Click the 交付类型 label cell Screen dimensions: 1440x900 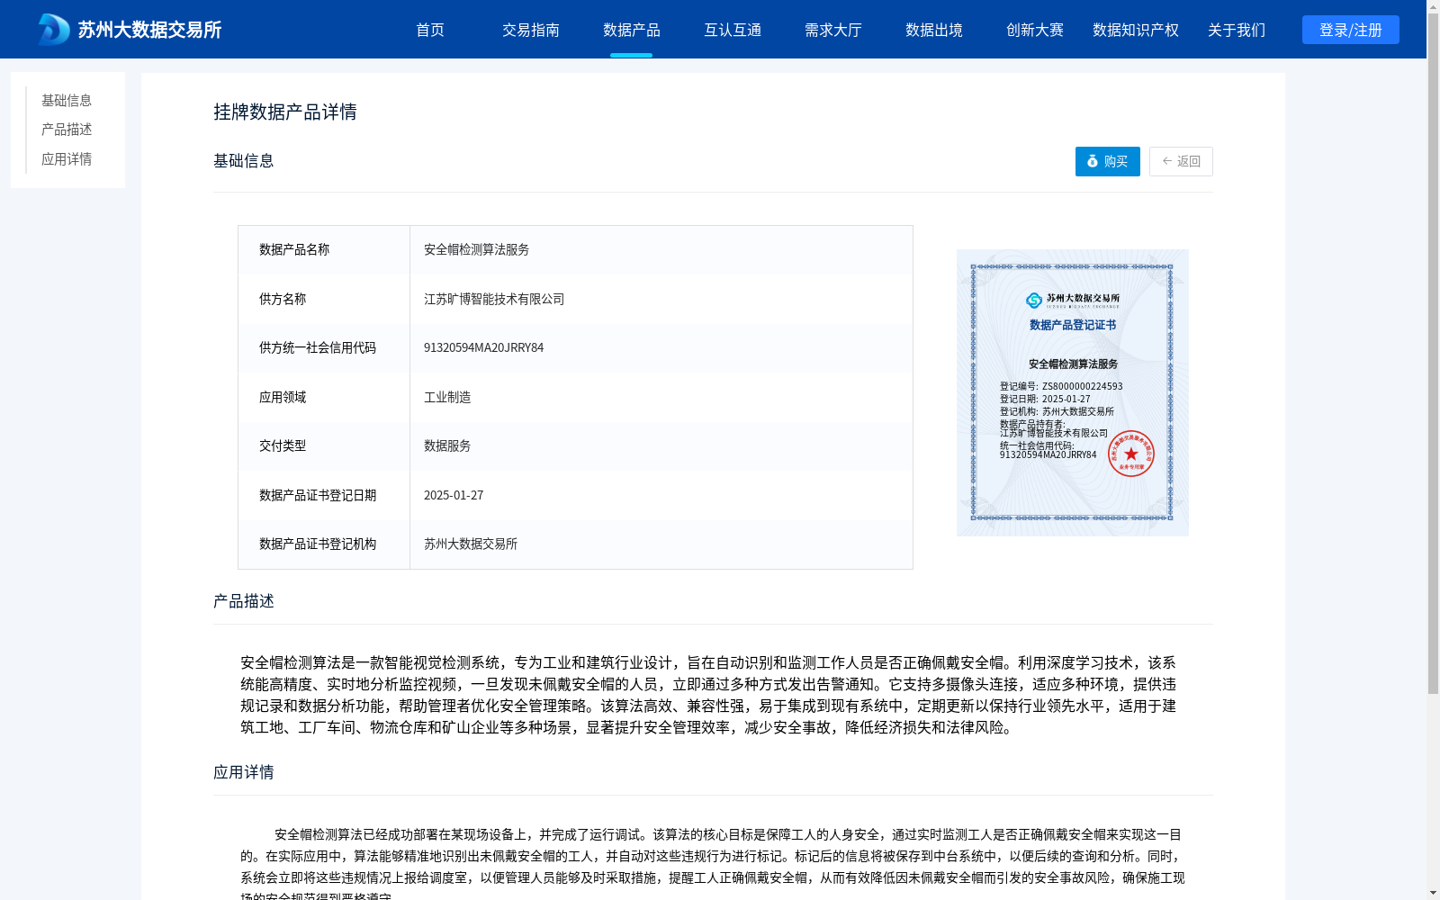[x=324, y=446]
